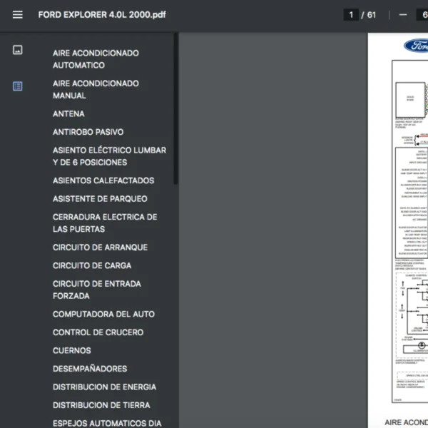Toggle the sidebar with the hamburger menu icon
428x428 pixels.
[x=18, y=15]
